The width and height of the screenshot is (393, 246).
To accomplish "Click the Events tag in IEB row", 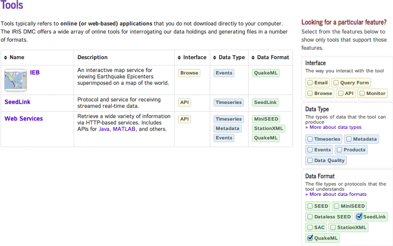I will pyautogui.click(x=224, y=73).
